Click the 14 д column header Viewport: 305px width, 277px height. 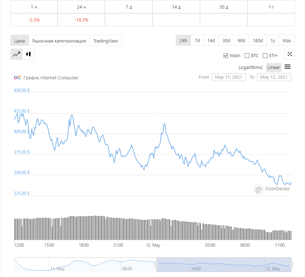176,7
